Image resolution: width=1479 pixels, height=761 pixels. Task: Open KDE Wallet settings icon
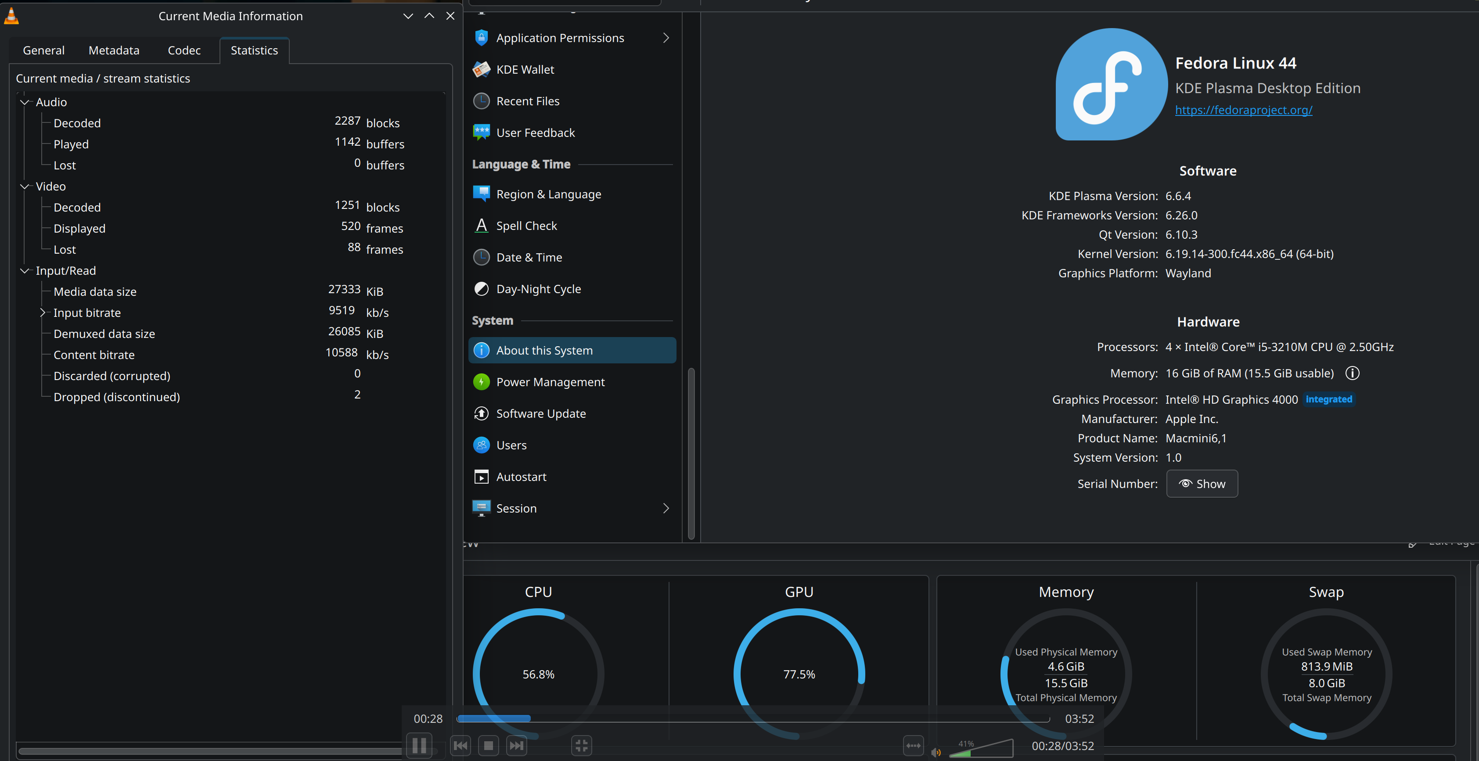tap(481, 69)
